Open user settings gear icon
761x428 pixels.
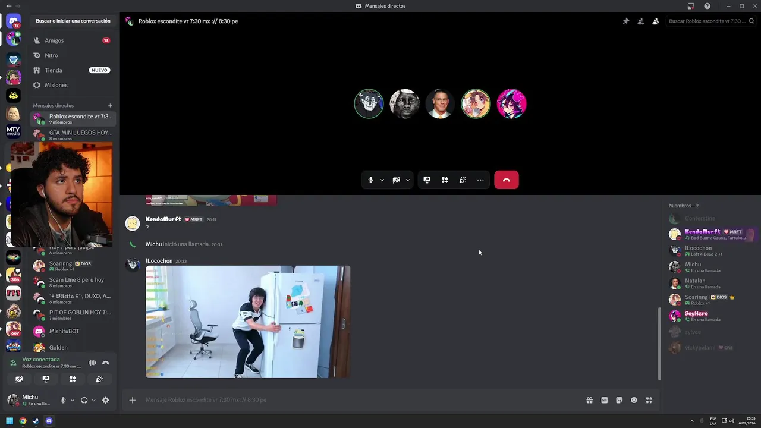click(105, 400)
